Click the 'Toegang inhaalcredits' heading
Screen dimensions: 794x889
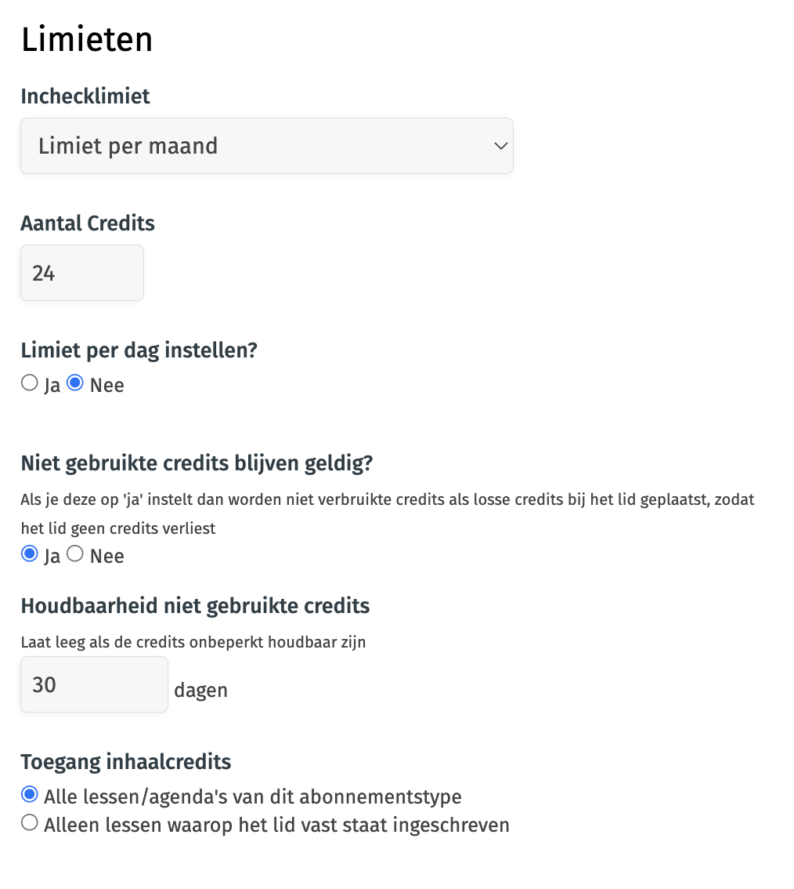point(126,762)
